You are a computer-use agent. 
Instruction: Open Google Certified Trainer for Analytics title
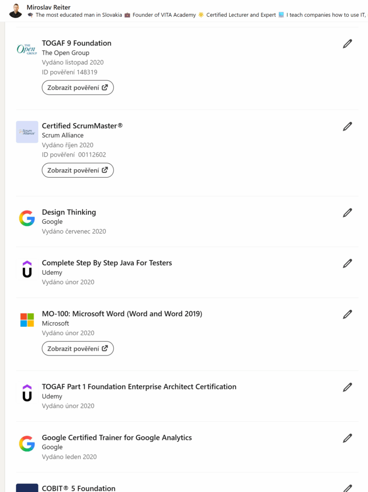point(117,438)
